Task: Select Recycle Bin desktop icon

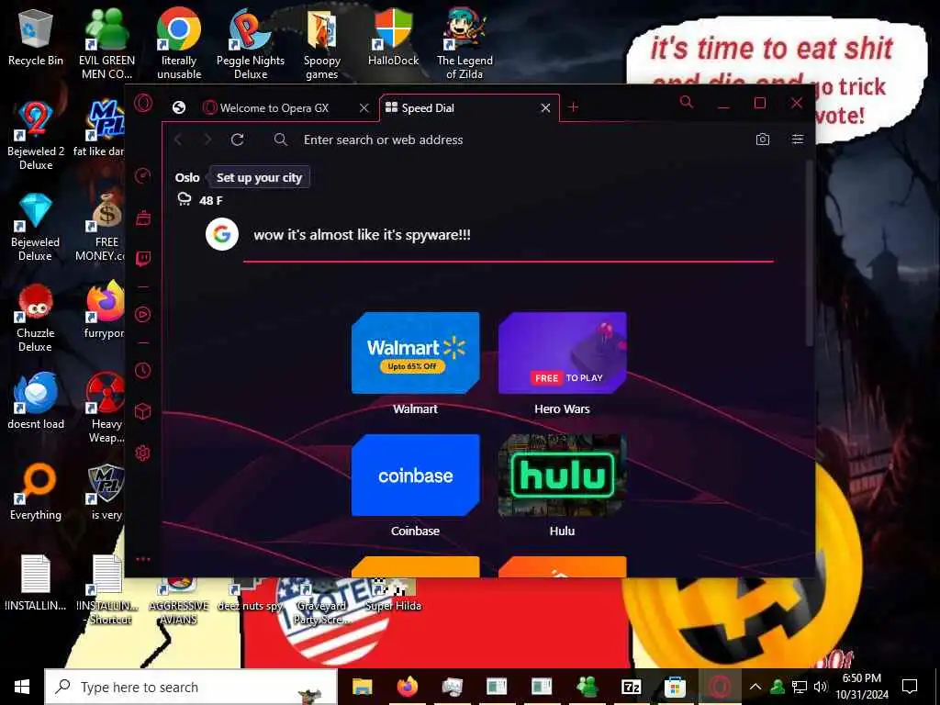Action: pyautogui.click(x=36, y=37)
